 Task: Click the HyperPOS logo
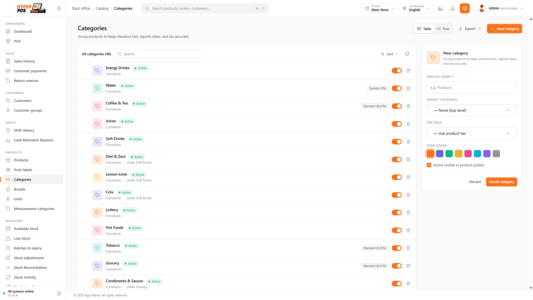pos(31,8)
